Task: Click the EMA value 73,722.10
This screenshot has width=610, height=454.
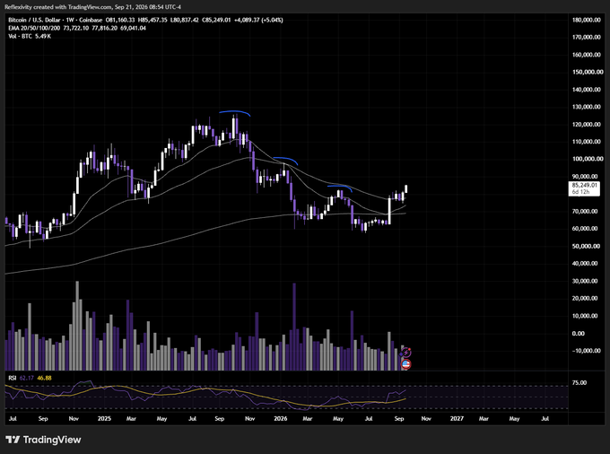Action: [x=76, y=28]
